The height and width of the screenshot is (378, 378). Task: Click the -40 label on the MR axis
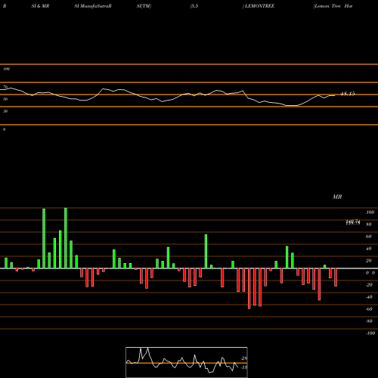(x=369, y=297)
